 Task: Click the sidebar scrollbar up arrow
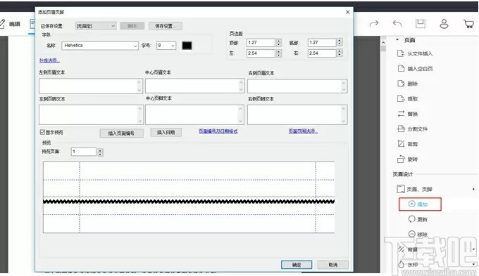tap(383, 43)
